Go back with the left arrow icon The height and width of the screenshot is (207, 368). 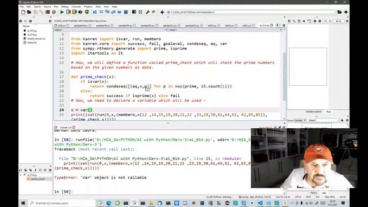[x=162, y=12]
